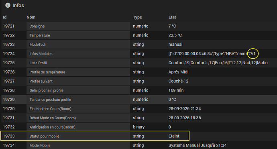
Task: Click the Nom column header
Action: pos(31,17)
